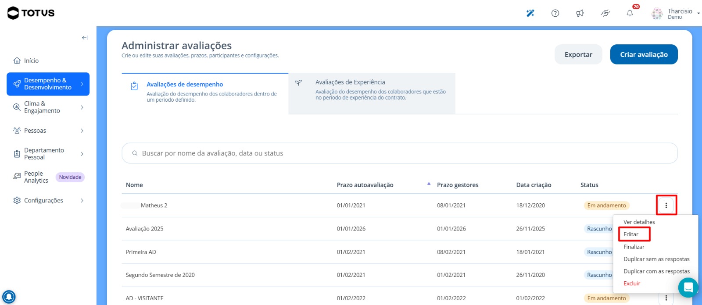Collapse the sidebar using the arrow icon
Screen dimensions: 702x305
pos(85,38)
